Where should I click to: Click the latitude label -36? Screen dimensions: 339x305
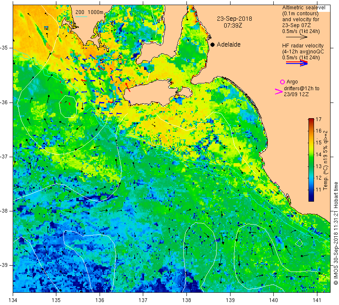[4, 102]
